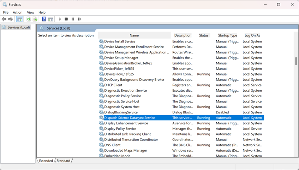Select DeviceAssociationBroker_1ef625 service
This screenshot has height=170, width=299.
pyautogui.click(x=128, y=63)
